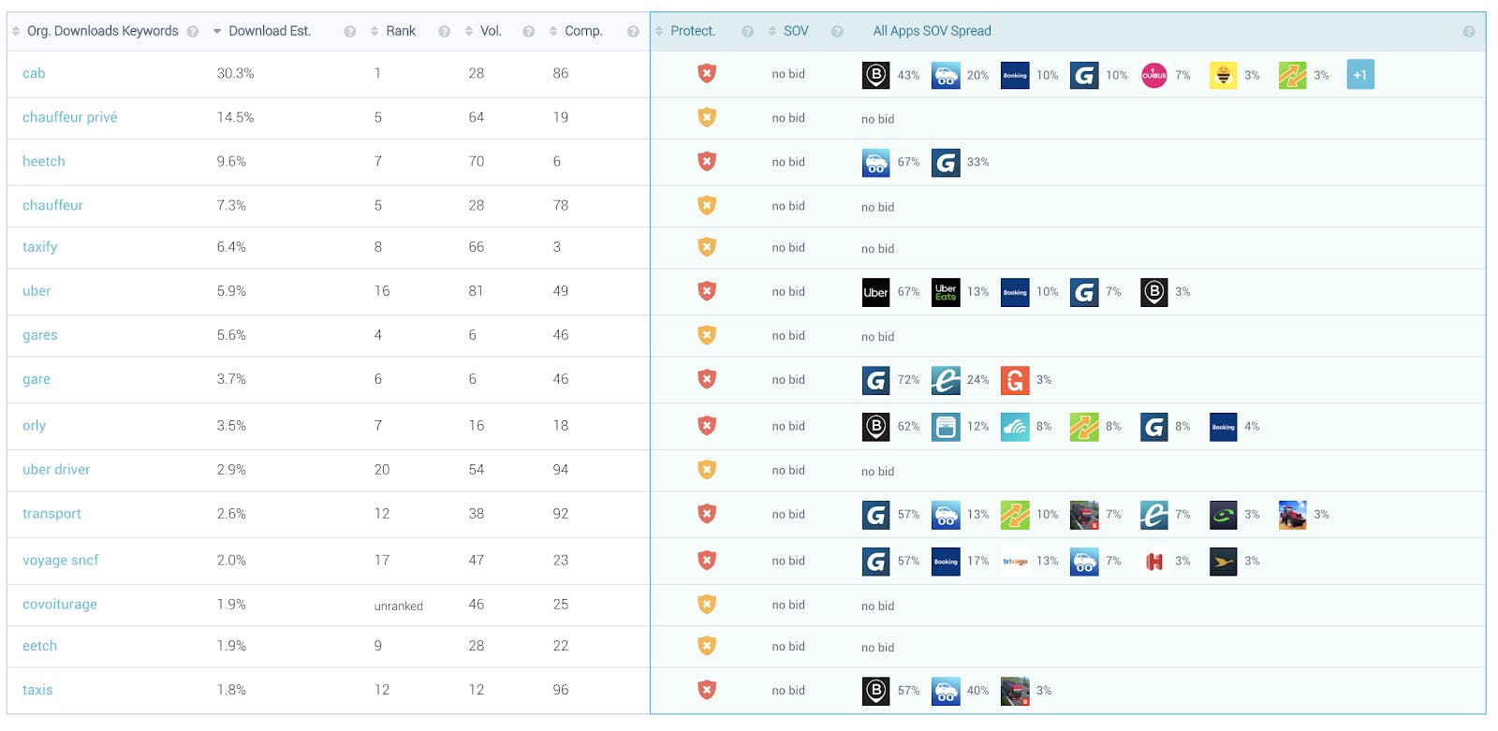Open the uber driver keyword link
Image resolution: width=1498 pixels, height=731 pixels.
(x=56, y=469)
